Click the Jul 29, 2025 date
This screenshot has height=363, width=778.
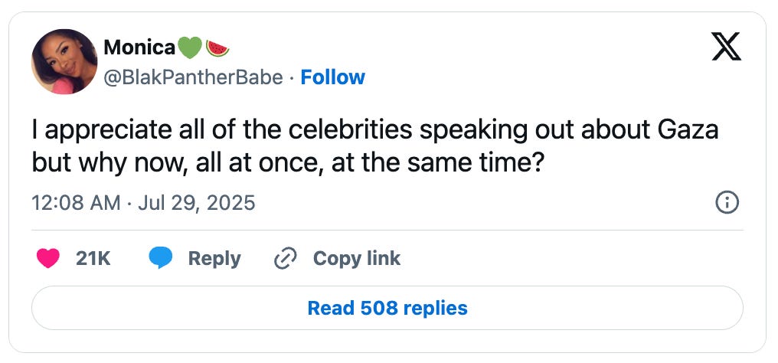pos(195,203)
